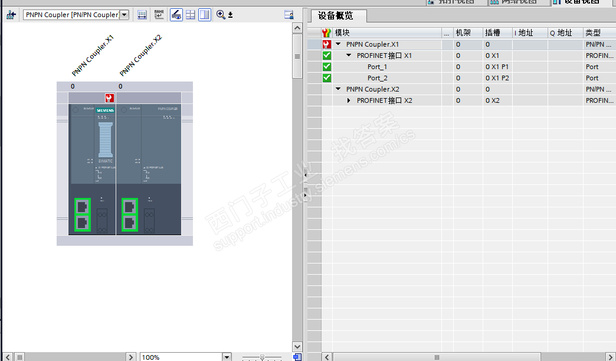Collapse the PNPN Coupler.X2 tree row

[x=338, y=89]
